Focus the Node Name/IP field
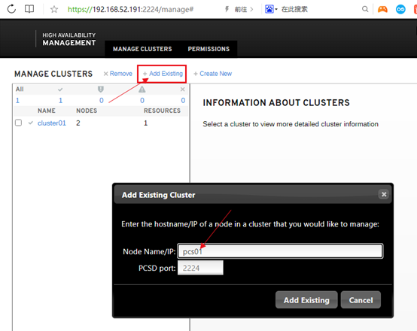Viewport: 417px width, 331px height. (x=280, y=251)
